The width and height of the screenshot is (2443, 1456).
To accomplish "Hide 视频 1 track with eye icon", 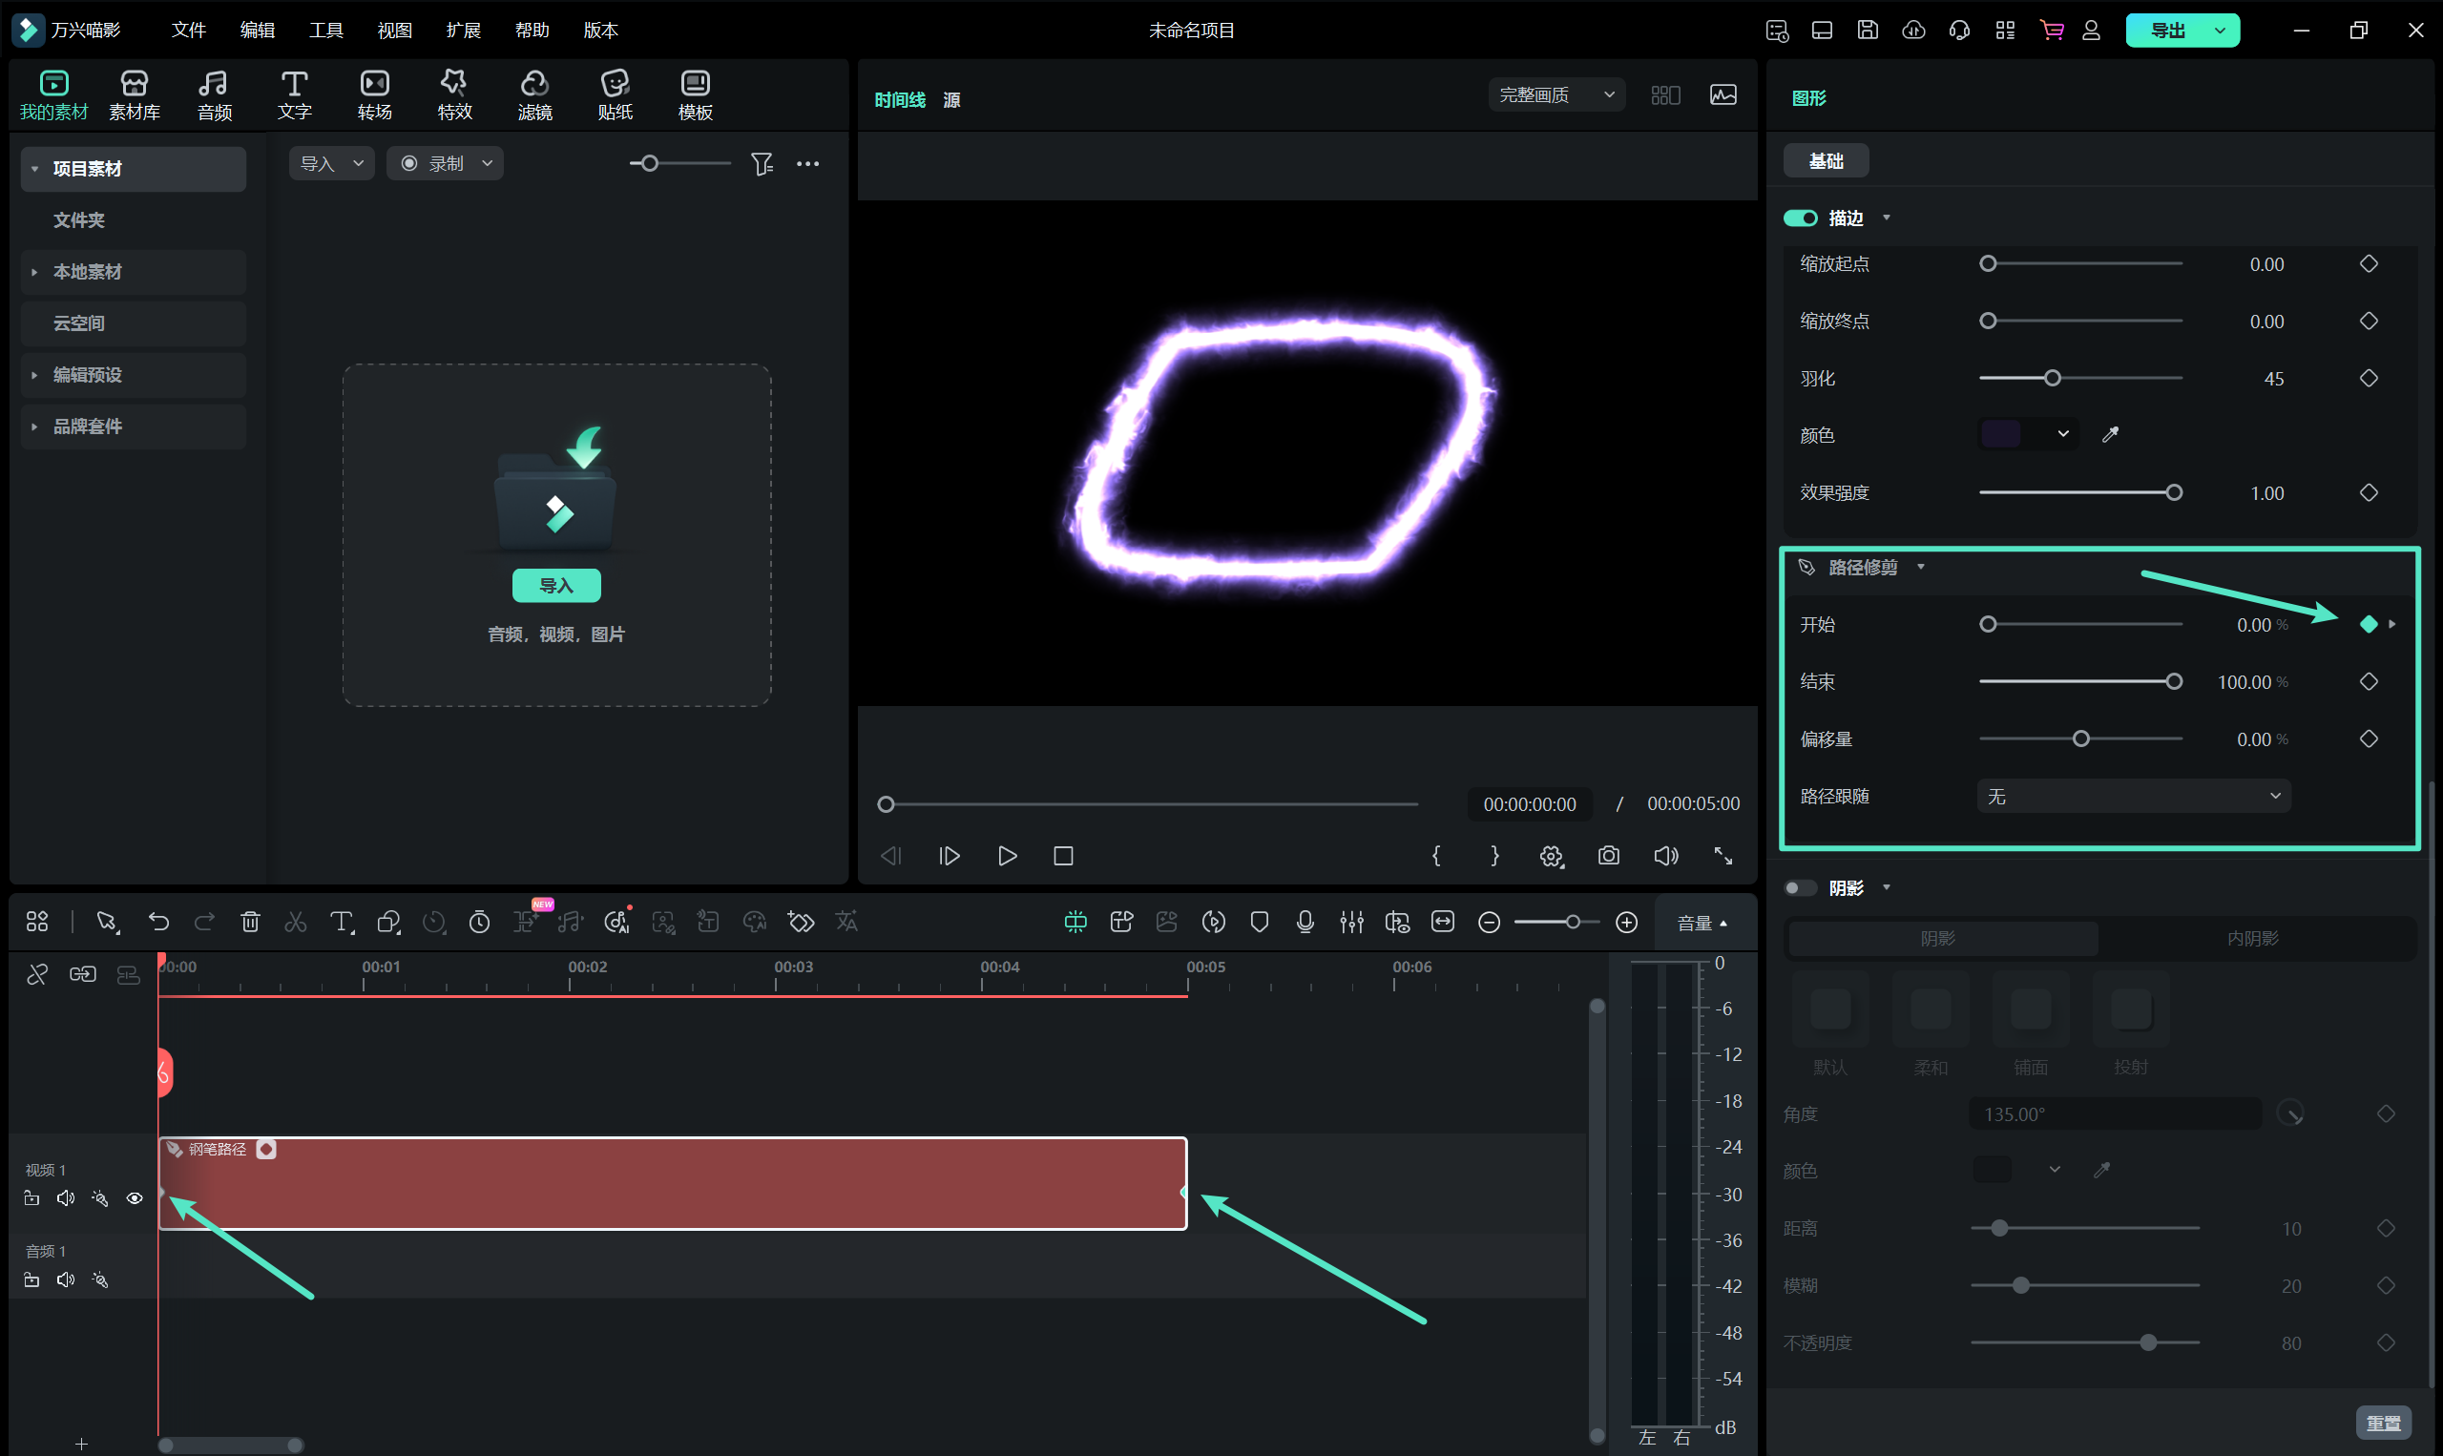I will pyautogui.click(x=135, y=1198).
